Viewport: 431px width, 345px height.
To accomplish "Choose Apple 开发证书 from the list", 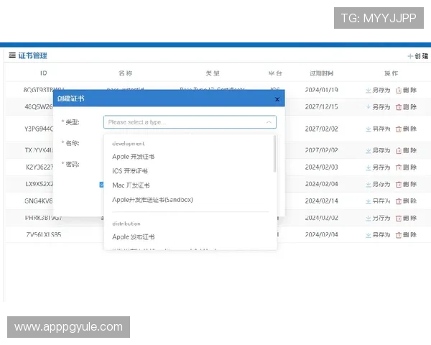I will tap(134, 157).
